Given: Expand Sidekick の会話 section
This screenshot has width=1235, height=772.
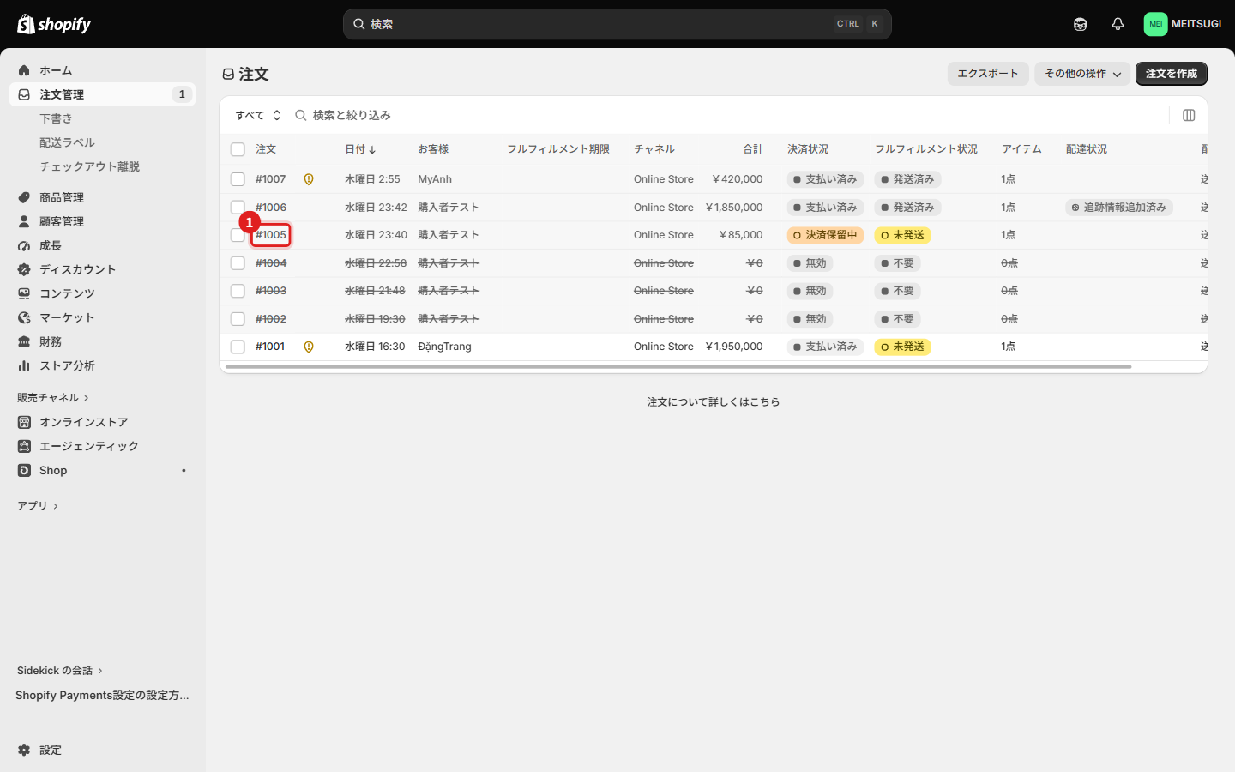Looking at the screenshot, I should tap(60, 670).
